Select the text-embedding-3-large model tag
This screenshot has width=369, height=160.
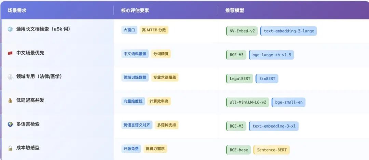289,31
